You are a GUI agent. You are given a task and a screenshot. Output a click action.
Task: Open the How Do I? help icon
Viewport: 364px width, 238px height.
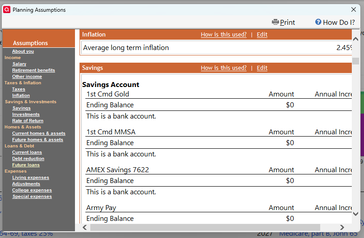pos(318,22)
